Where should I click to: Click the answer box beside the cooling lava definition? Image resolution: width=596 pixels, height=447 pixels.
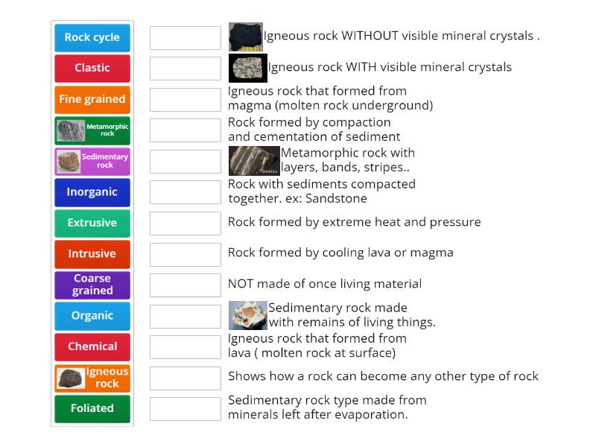[x=185, y=253]
